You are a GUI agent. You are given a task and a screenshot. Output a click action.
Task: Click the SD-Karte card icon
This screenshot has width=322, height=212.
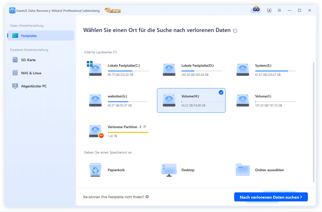tap(15, 60)
